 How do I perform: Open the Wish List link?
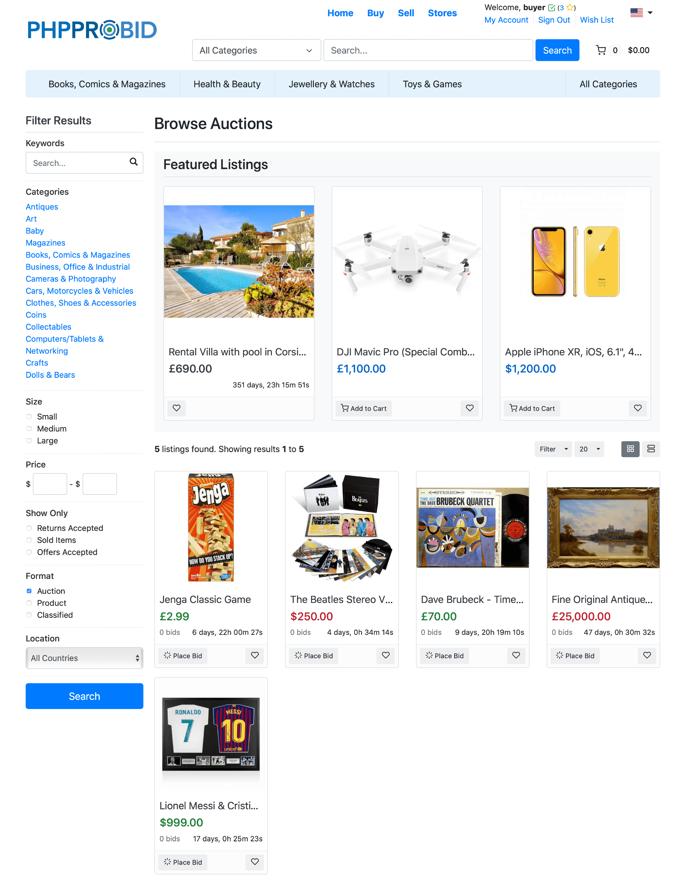(x=597, y=20)
